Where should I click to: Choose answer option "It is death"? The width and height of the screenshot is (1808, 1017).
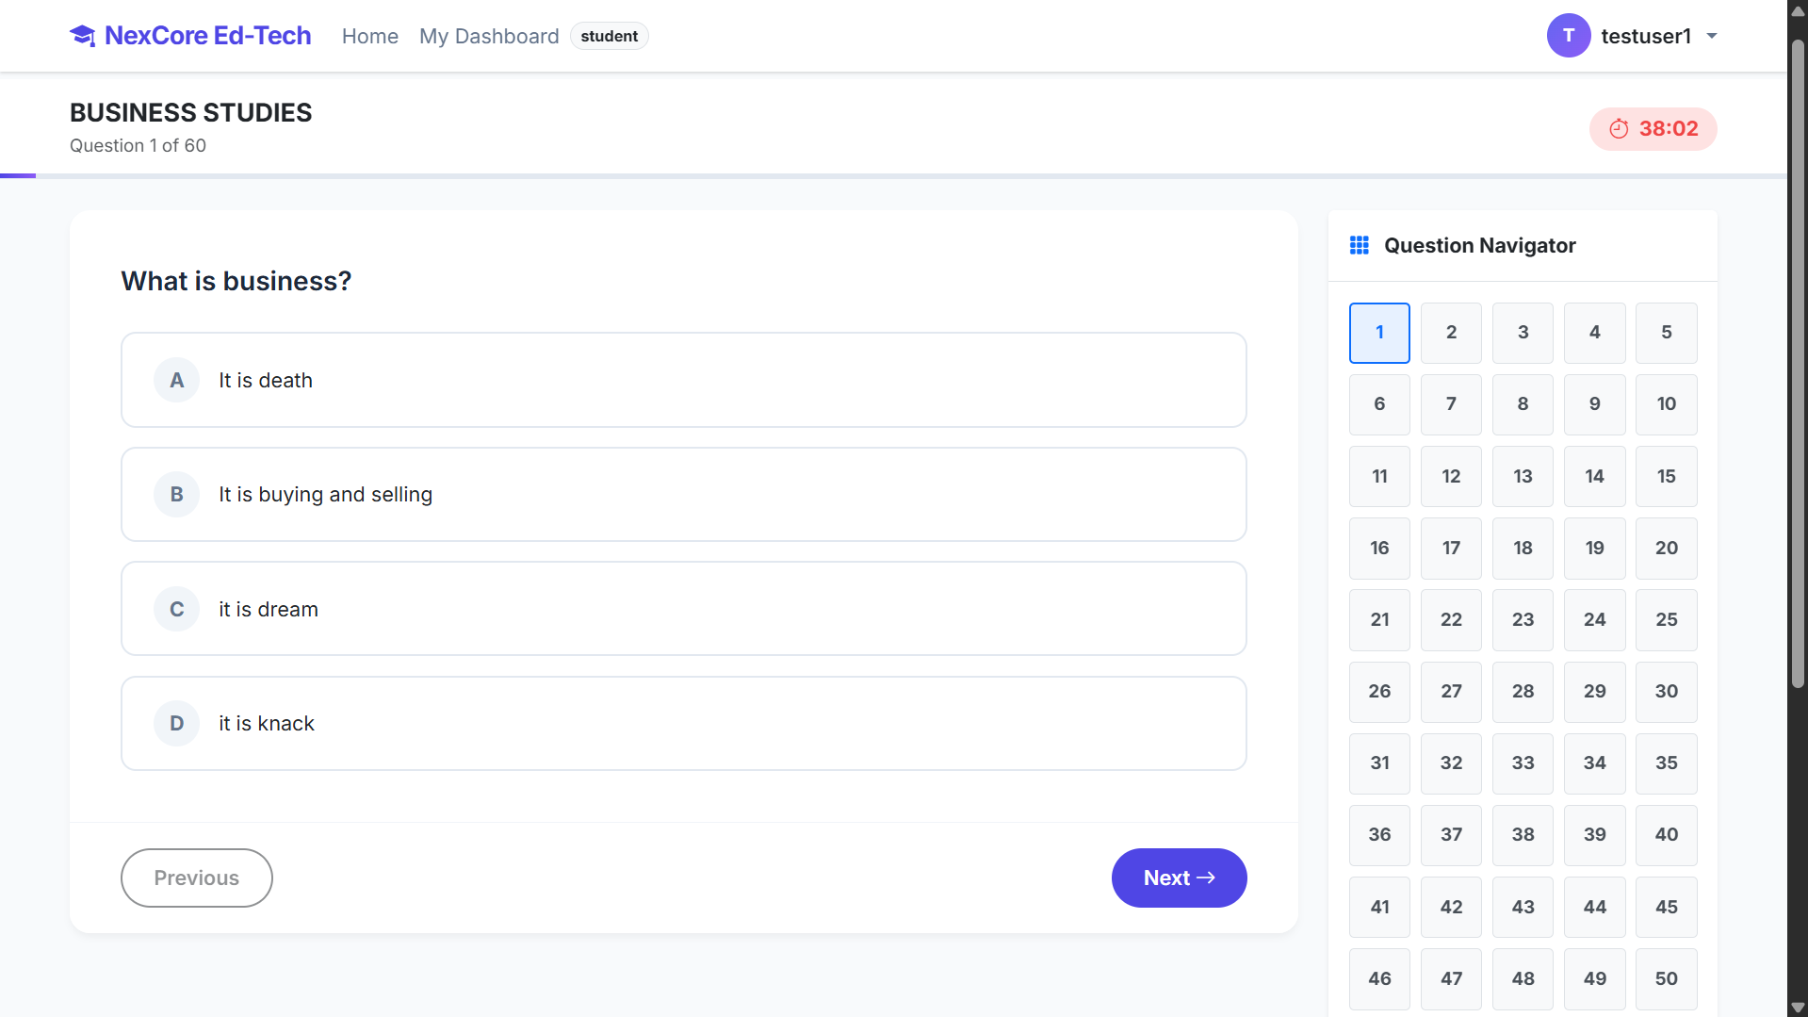[683, 381]
